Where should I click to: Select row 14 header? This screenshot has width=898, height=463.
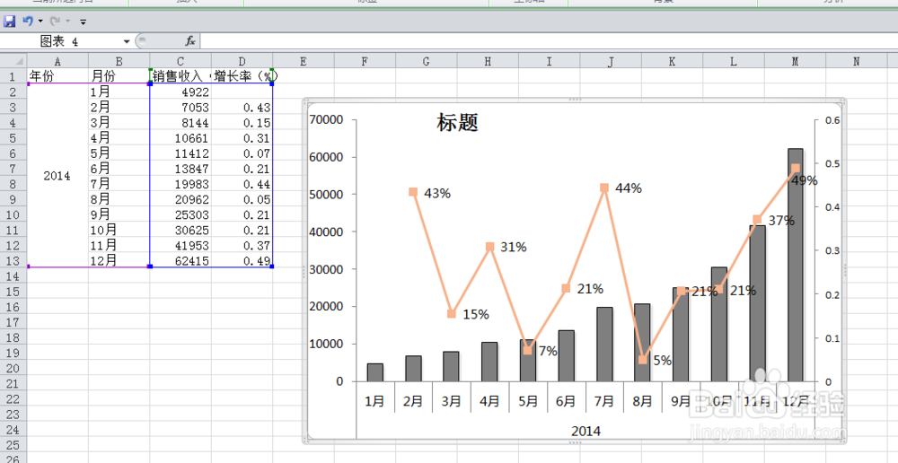point(13,275)
